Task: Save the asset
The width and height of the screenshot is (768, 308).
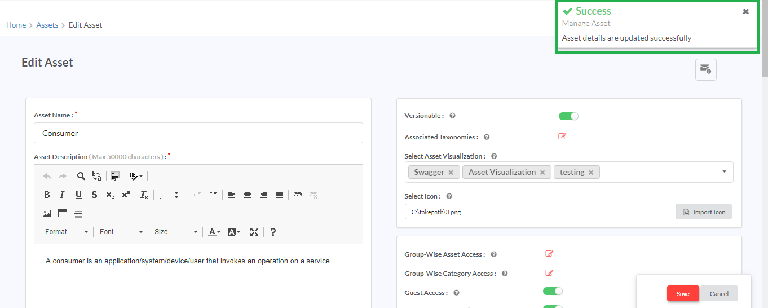Action: [x=683, y=294]
